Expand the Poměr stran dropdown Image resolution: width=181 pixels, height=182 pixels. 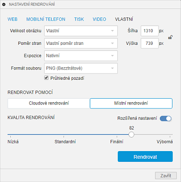click(81, 43)
